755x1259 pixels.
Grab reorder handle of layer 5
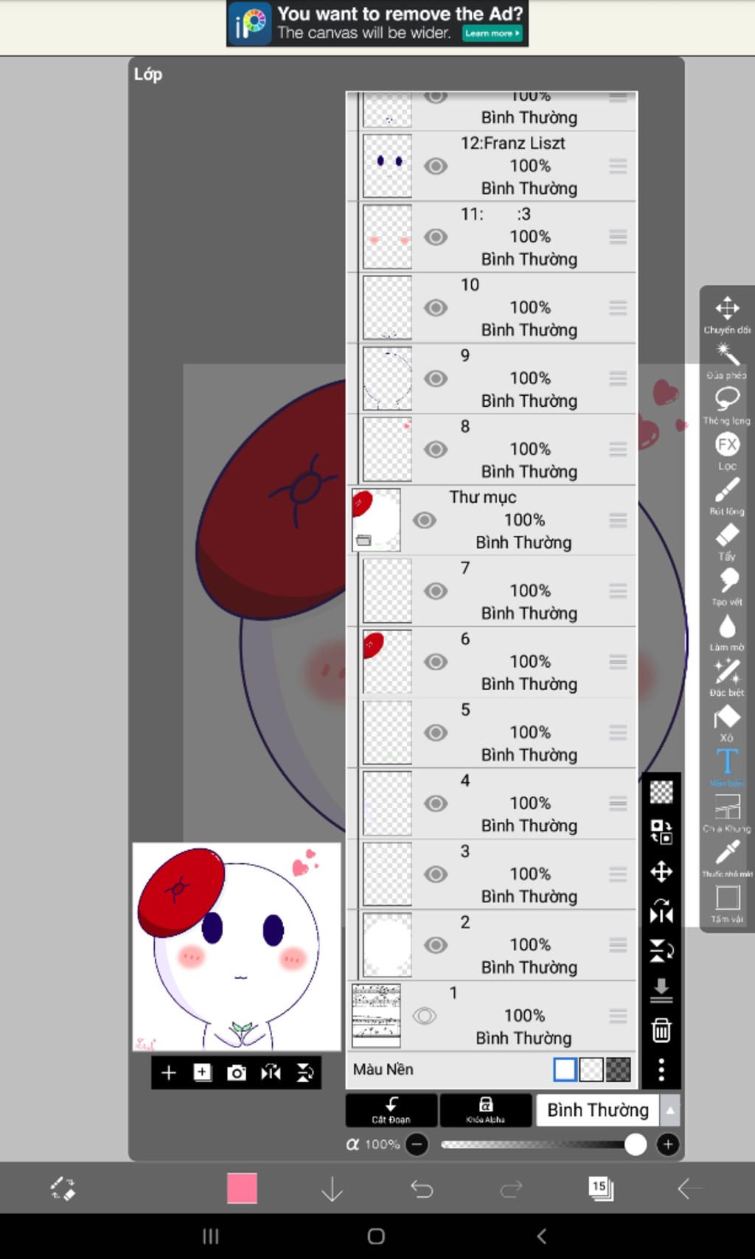618,733
